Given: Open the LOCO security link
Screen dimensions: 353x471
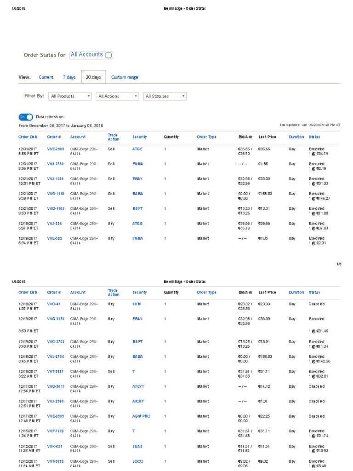Looking at the screenshot, I should click(138, 461).
